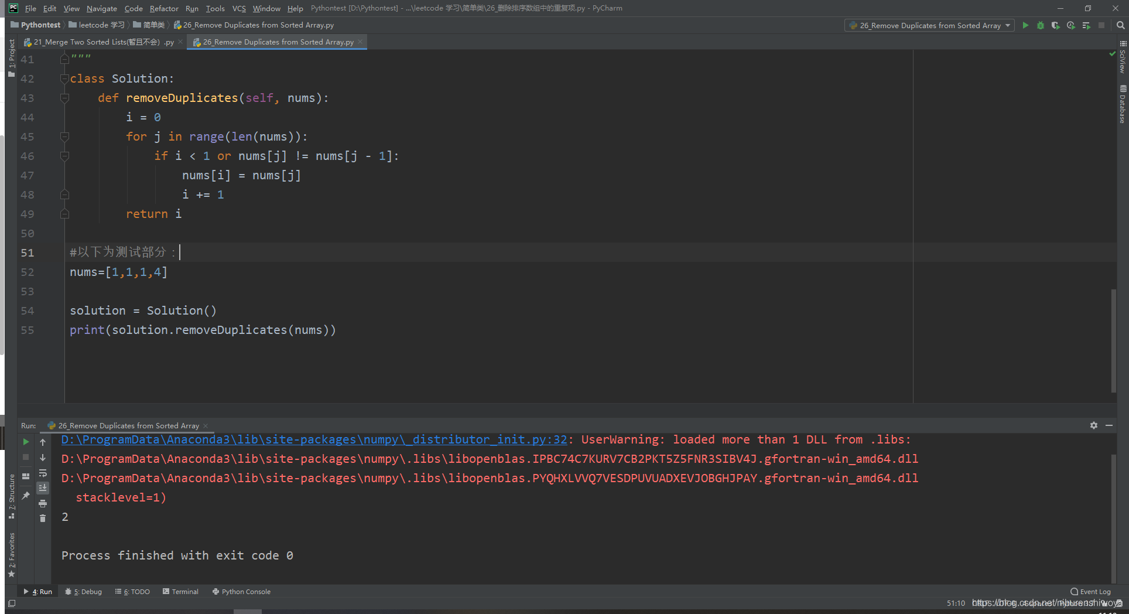This screenshot has width=1129, height=614.
Task: Place the cursor on the nums=[1,1,1,4] line
Action: tap(119, 272)
